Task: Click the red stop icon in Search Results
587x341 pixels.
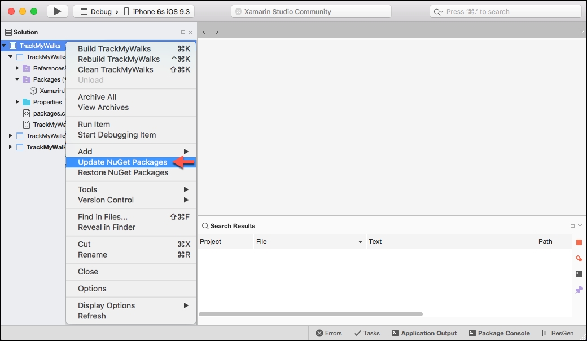Action: 579,242
